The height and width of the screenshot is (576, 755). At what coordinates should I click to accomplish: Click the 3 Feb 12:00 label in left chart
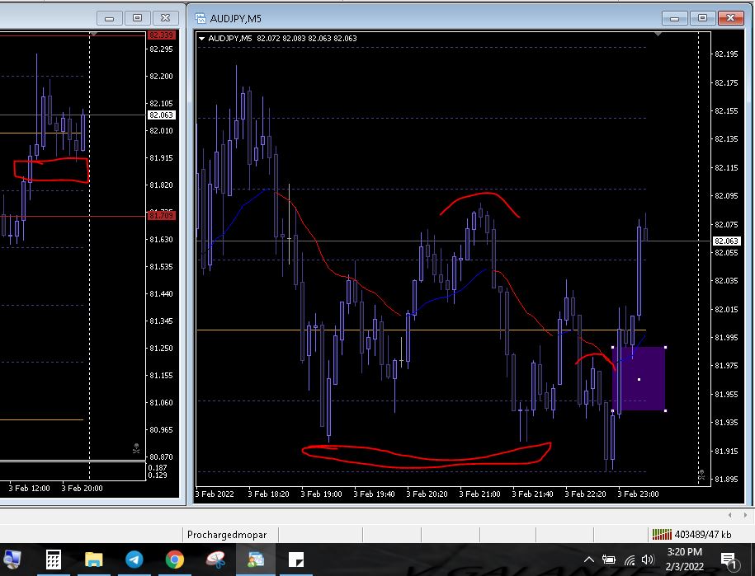pyautogui.click(x=29, y=488)
